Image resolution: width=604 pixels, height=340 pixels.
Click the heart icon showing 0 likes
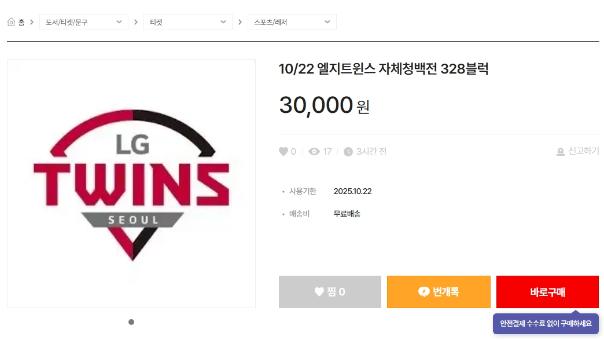[283, 151]
